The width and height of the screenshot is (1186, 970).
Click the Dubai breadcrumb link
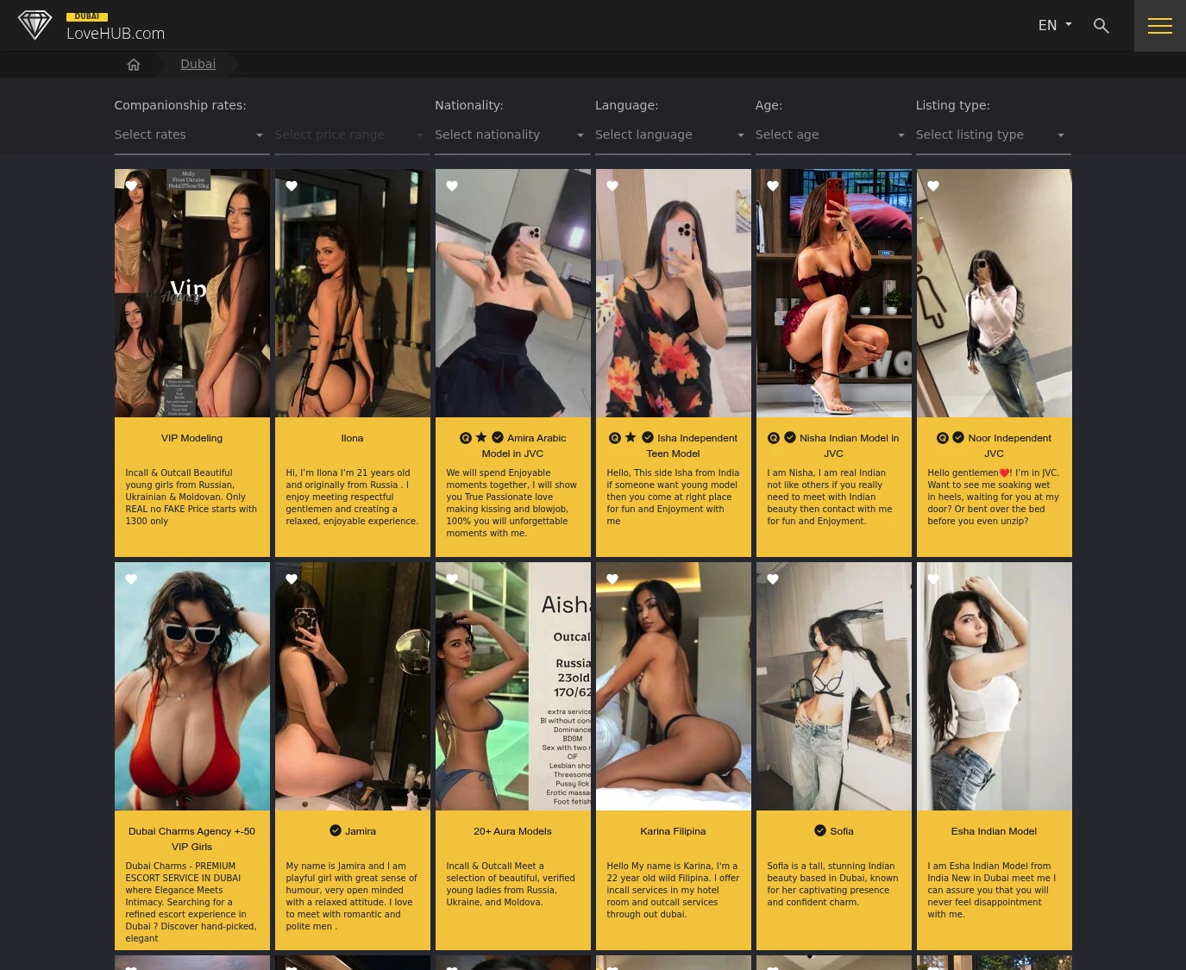(x=198, y=64)
